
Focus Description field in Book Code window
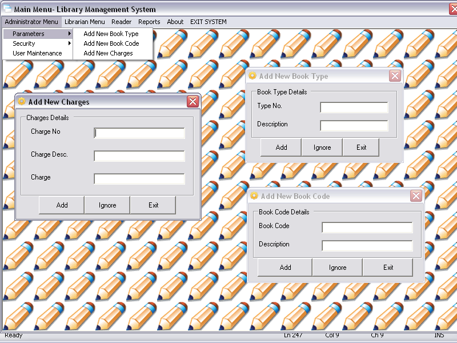point(367,246)
